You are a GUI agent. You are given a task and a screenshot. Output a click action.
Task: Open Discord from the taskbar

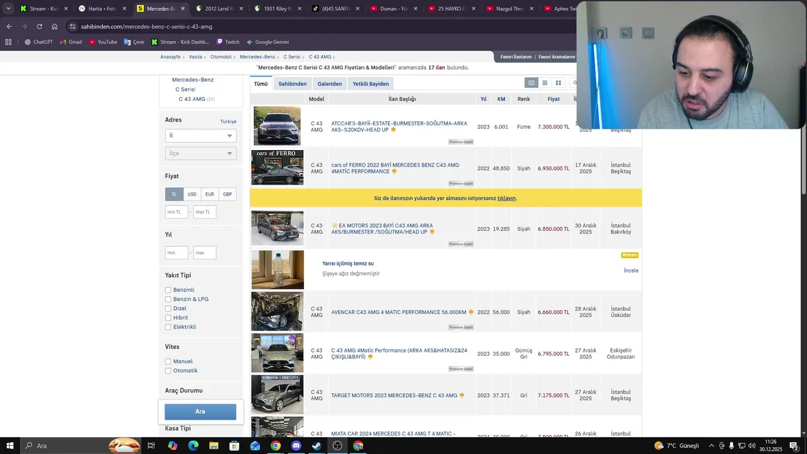click(x=296, y=446)
